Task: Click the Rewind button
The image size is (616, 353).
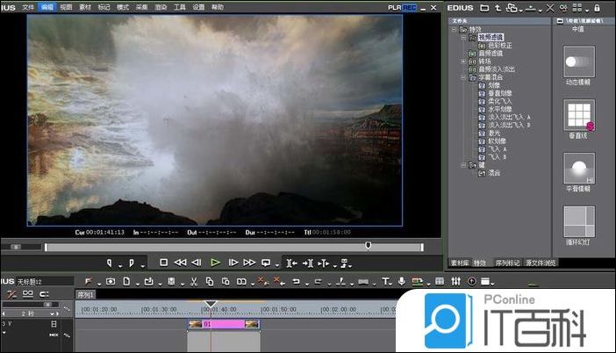Action: (180, 262)
